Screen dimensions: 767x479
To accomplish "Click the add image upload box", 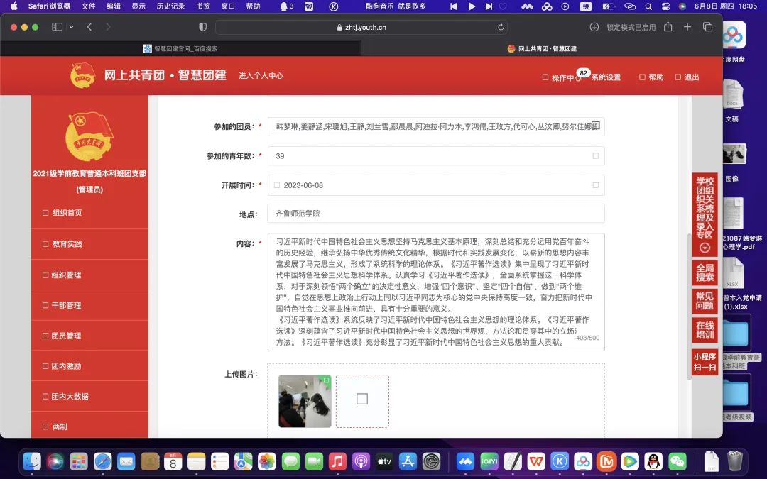I will pyautogui.click(x=362, y=400).
